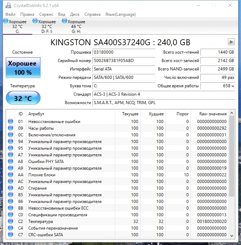Click status icon of Ошибки PHY SATA row
The width and height of the screenshot is (241, 245).
click(11, 162)
